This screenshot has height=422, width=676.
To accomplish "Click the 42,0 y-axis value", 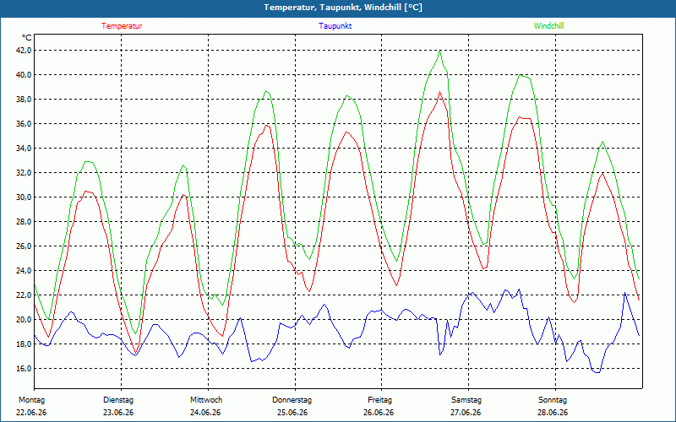I will 25,51.
